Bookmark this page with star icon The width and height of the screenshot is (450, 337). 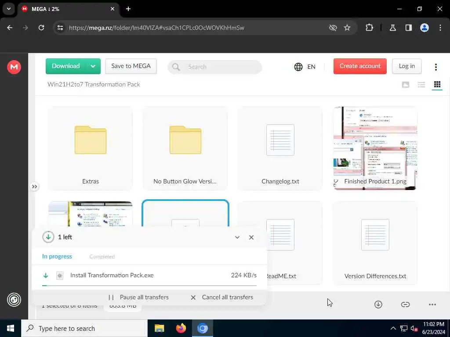click(347, 28)
